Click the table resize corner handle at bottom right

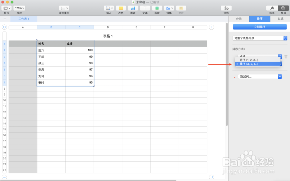coord(211,177)
